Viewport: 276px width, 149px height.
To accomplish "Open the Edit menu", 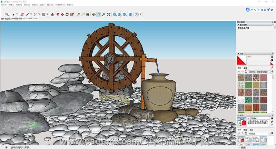I will pos(11,5).
